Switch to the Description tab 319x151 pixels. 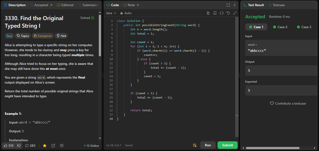15,5
